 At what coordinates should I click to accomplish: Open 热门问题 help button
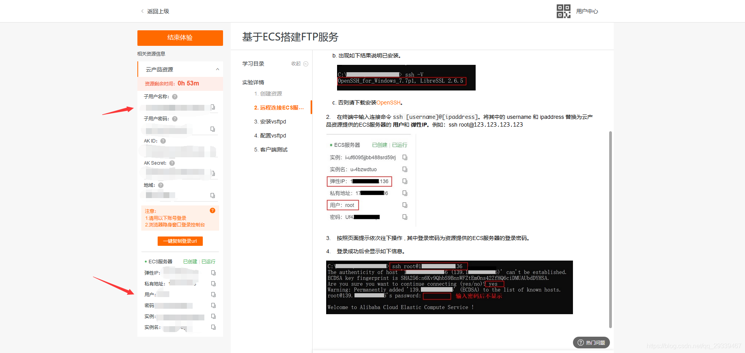[x=591, y=343]
